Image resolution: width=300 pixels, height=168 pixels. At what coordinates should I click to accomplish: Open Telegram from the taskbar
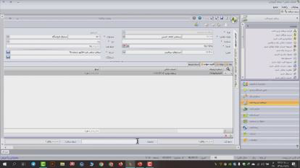click(x=33, y=164)
